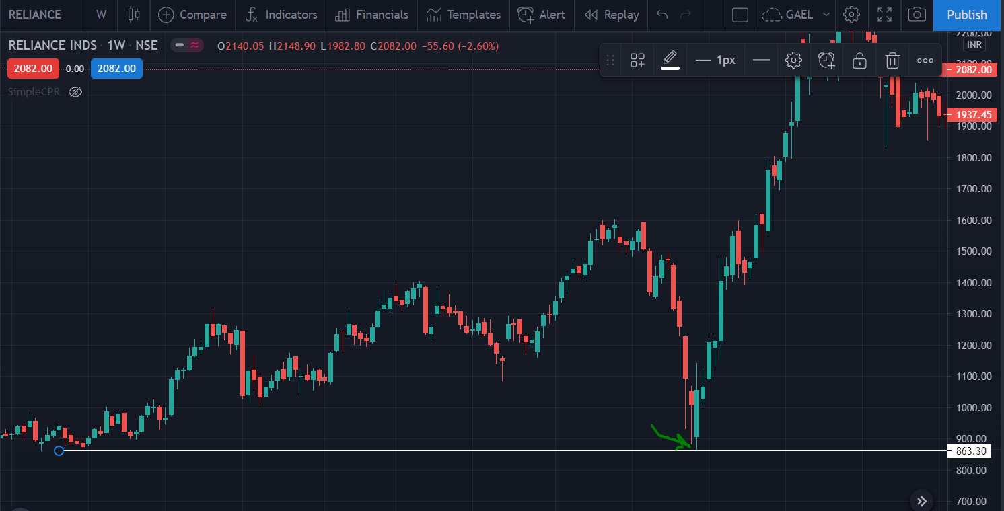Jump to the most recent bar
This screenshot has width=1004, height=511.
922,500
